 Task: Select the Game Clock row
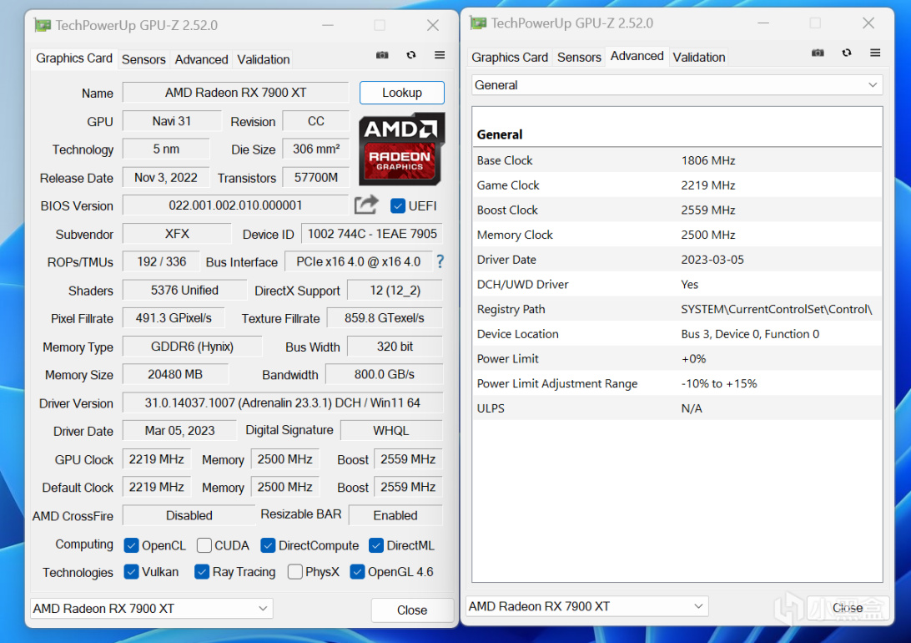(677, 185)
